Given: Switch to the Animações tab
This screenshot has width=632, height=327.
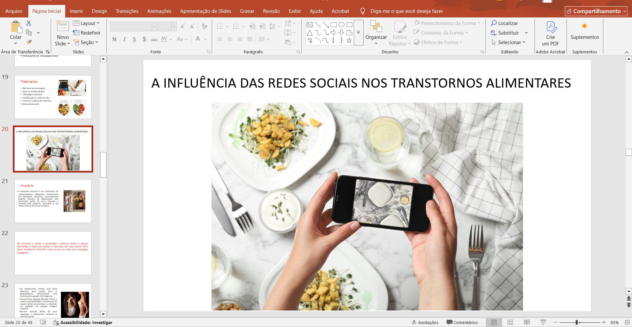Looking at the screenshot, I should [x=159, y=11].
